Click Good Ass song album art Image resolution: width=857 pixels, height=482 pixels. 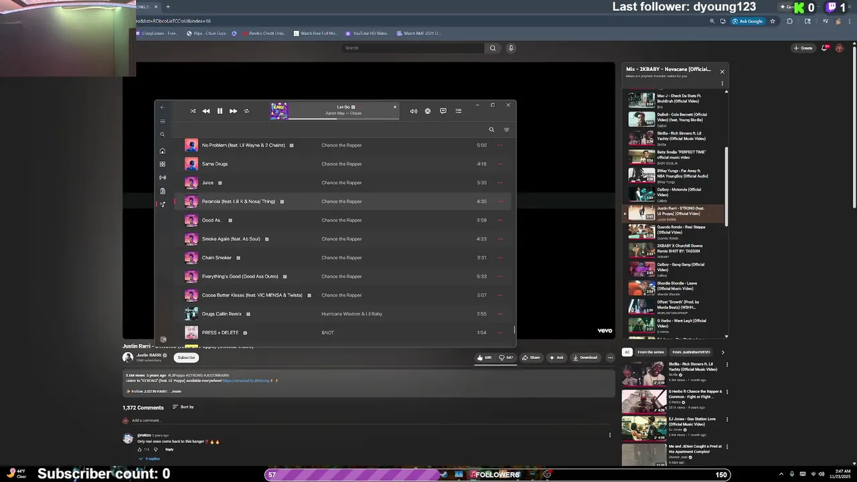(191, 220)
